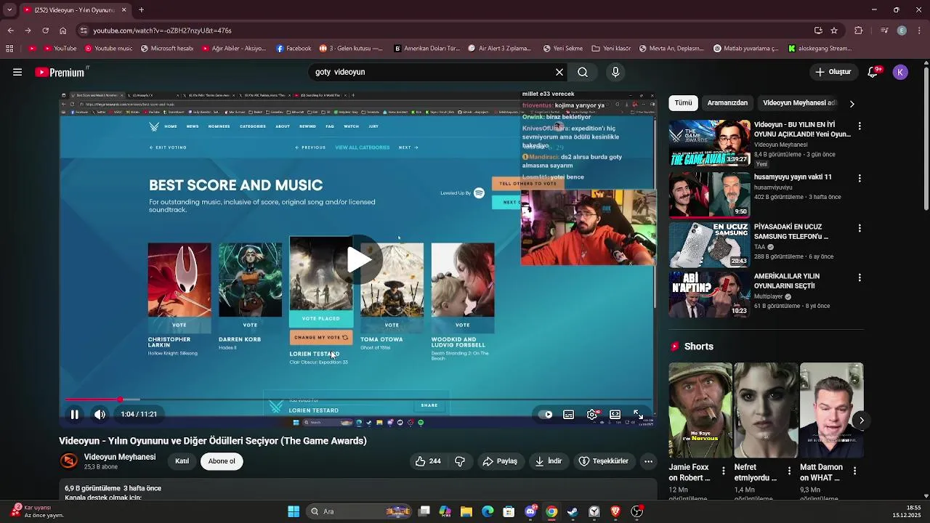930x523 pixels.
Task: Open the account avatar menu
Action: (900, 72)
